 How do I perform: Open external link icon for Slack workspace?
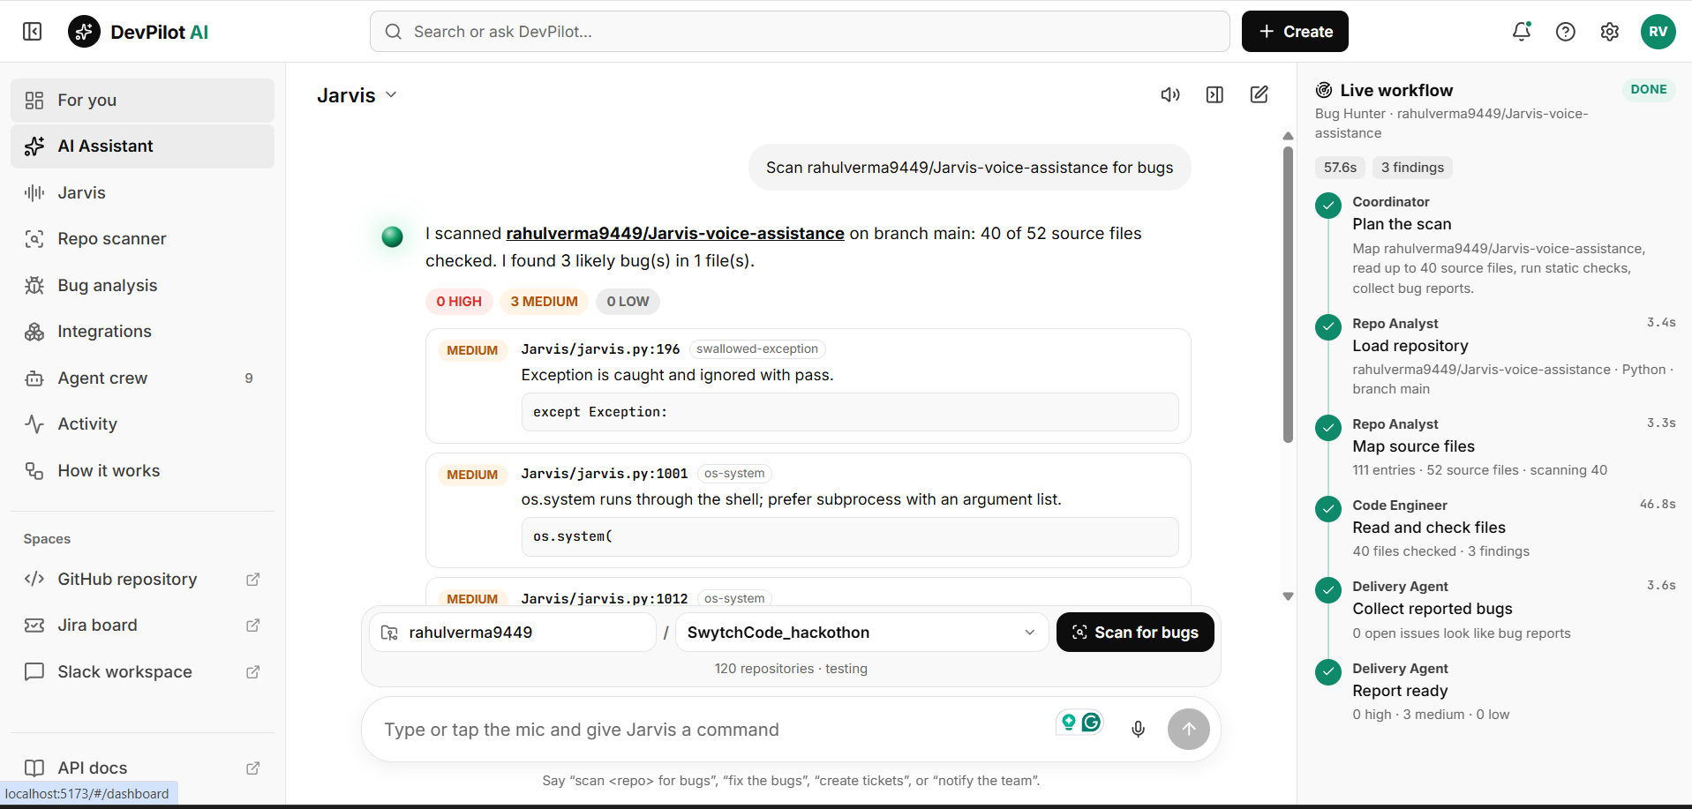[253, 672]
